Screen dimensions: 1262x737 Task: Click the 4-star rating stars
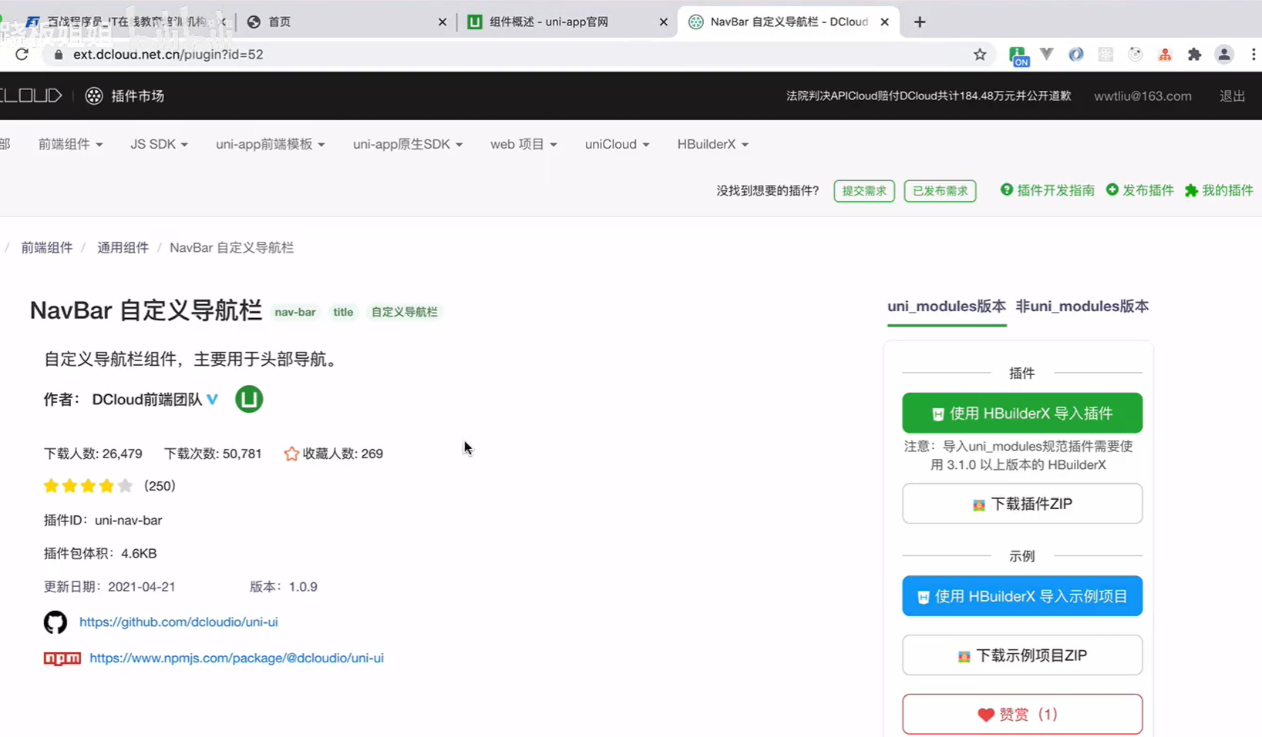[88, 486]
